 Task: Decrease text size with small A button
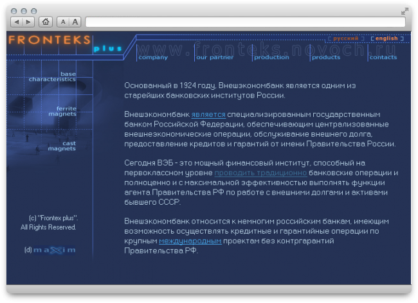click(x=63, y=22)
